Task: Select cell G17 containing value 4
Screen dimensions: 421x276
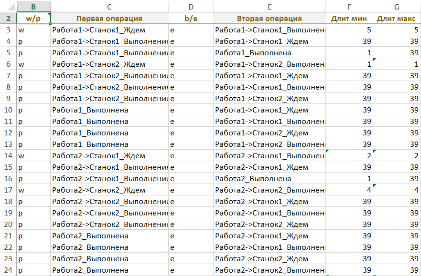Action: (x=397, y=190)
